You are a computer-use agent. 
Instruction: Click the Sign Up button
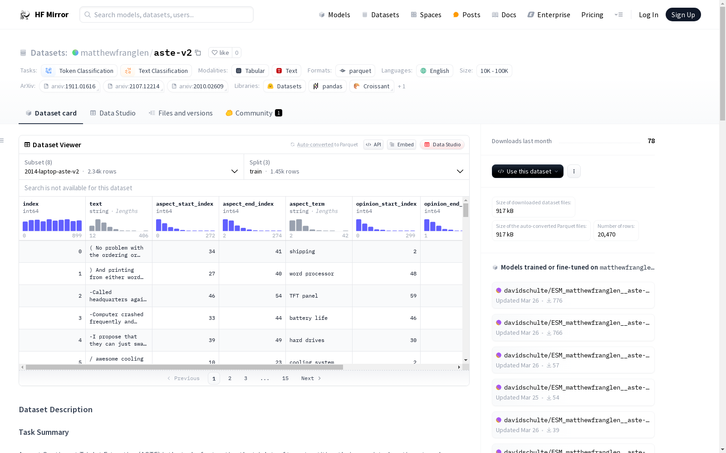[x=683, y=14]
